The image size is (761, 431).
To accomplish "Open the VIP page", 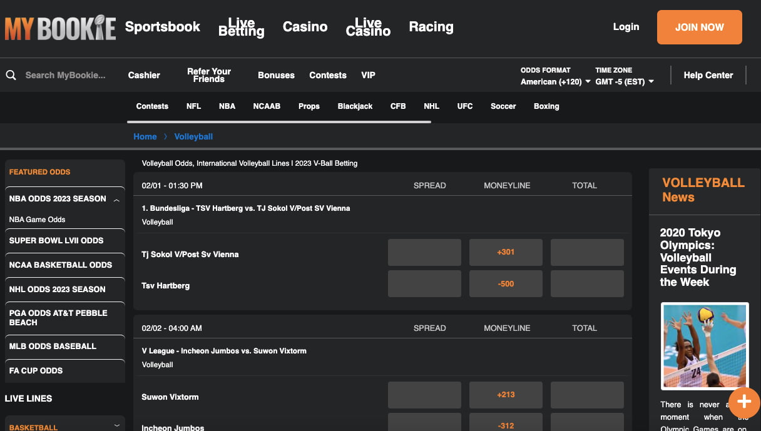I will tap(368, 75).
